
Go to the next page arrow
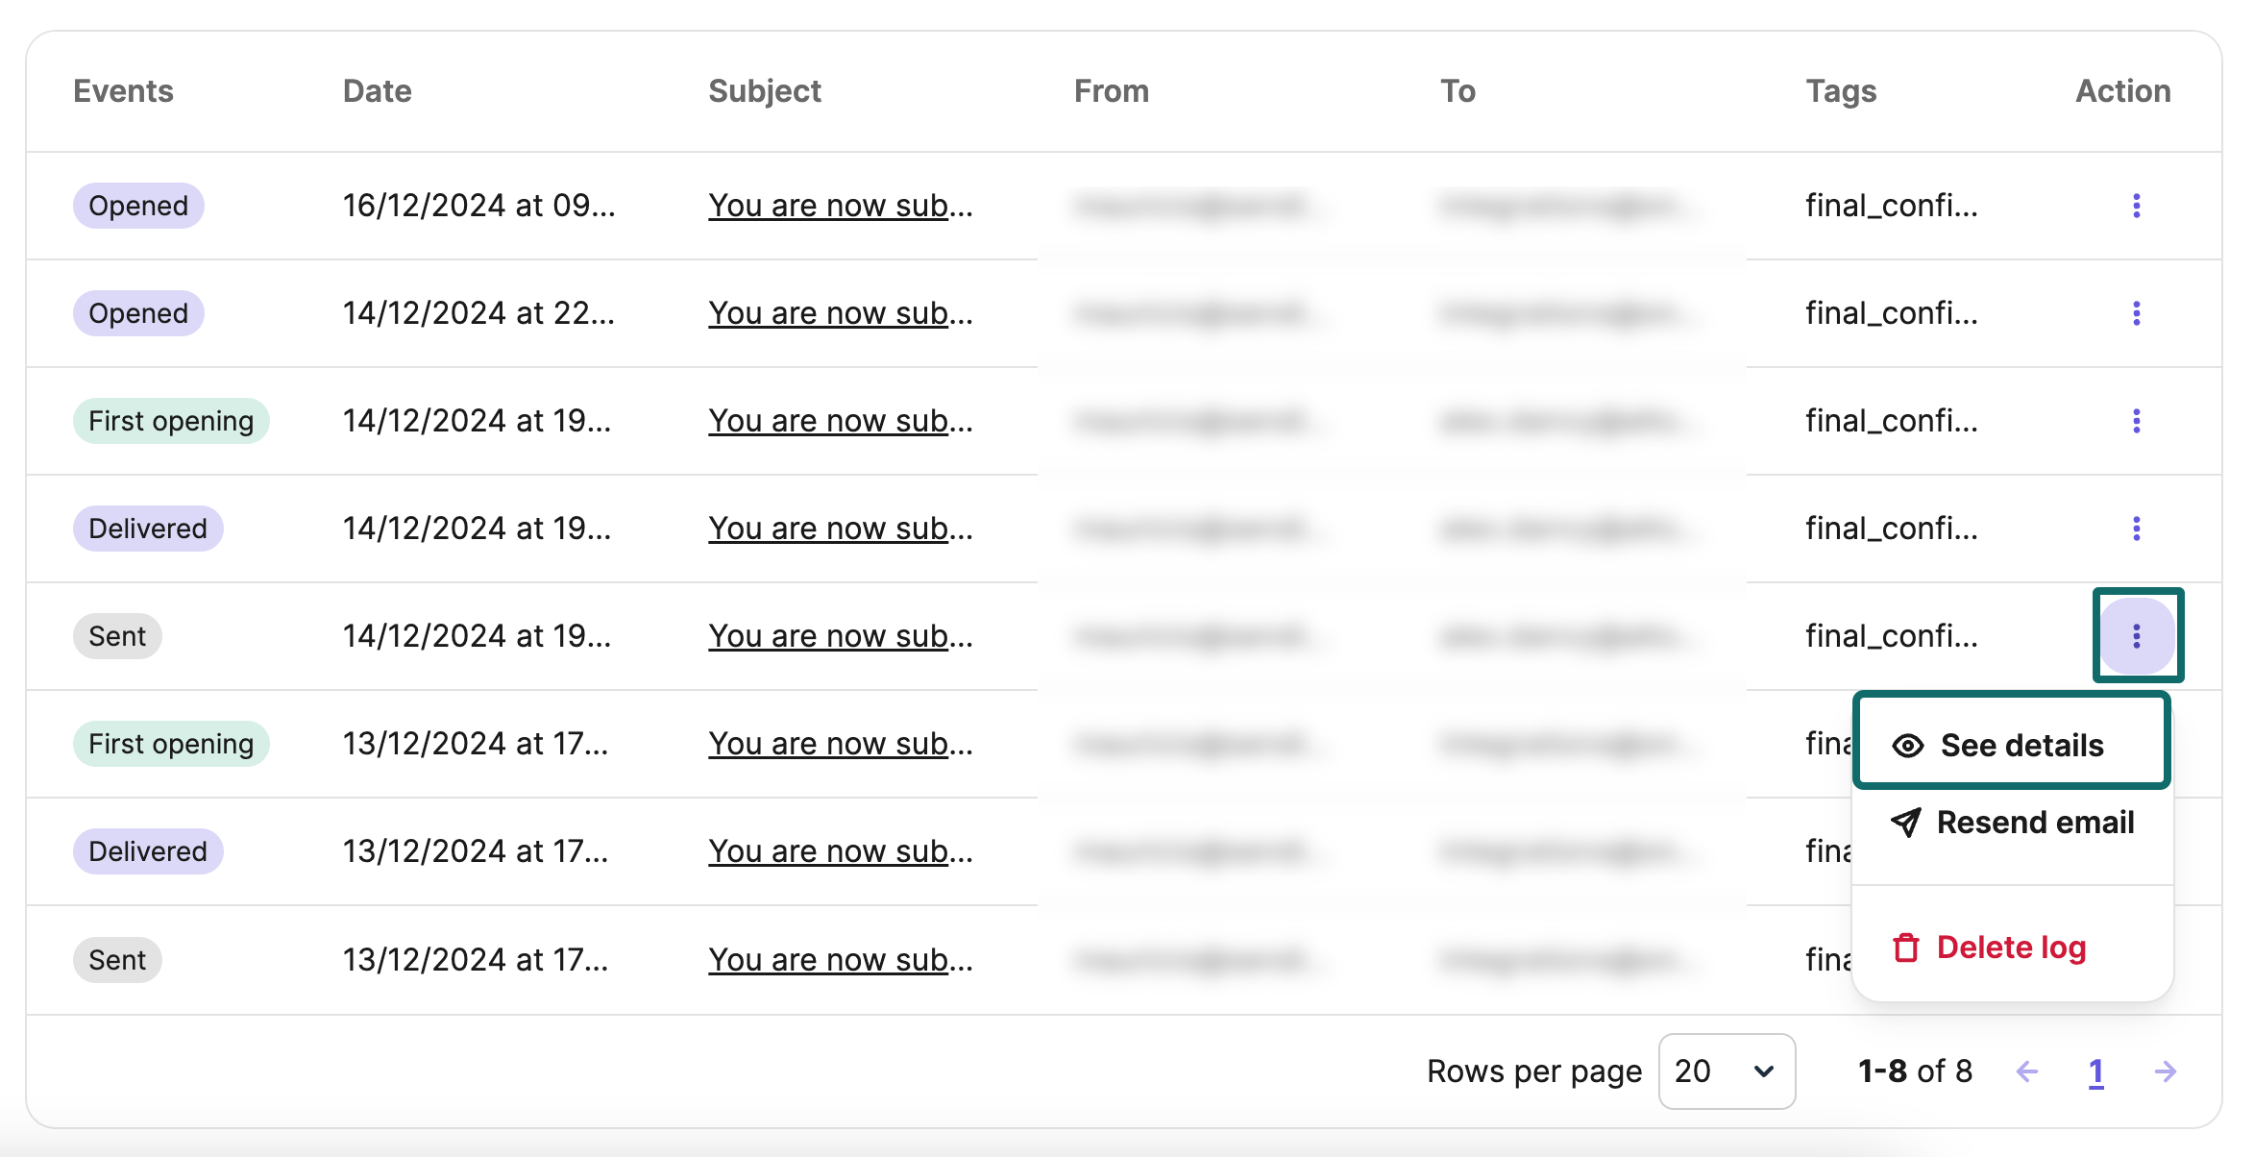click(2166, 1071)
